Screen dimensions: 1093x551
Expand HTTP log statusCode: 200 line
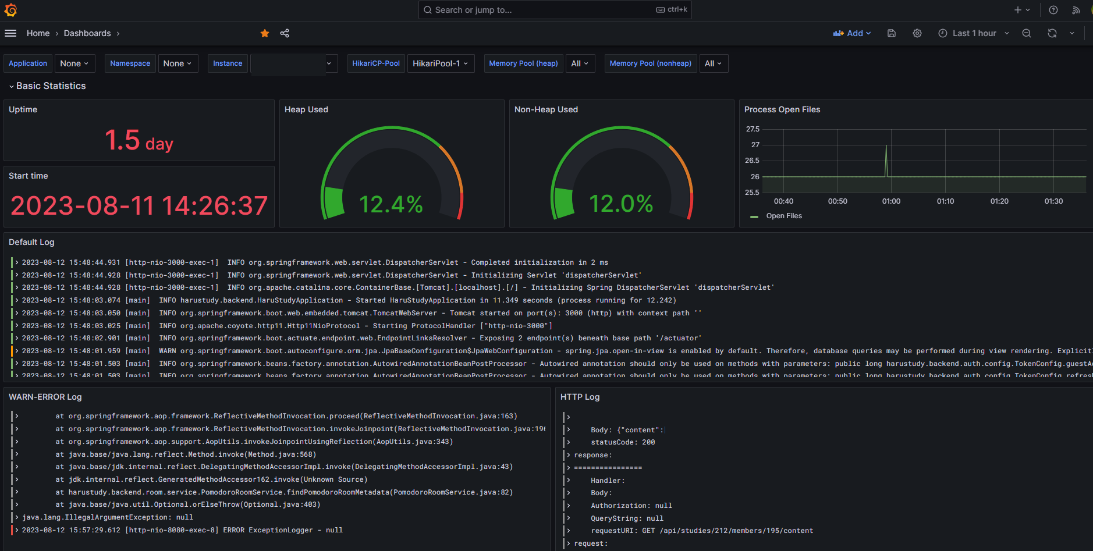[x=569, y=442]
